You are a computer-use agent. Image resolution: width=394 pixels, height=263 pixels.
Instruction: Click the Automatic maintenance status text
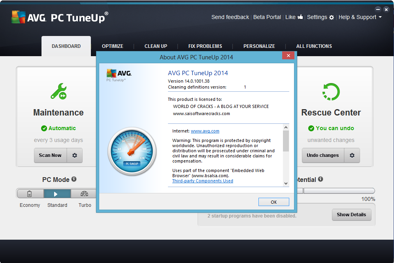pos(62,128)
